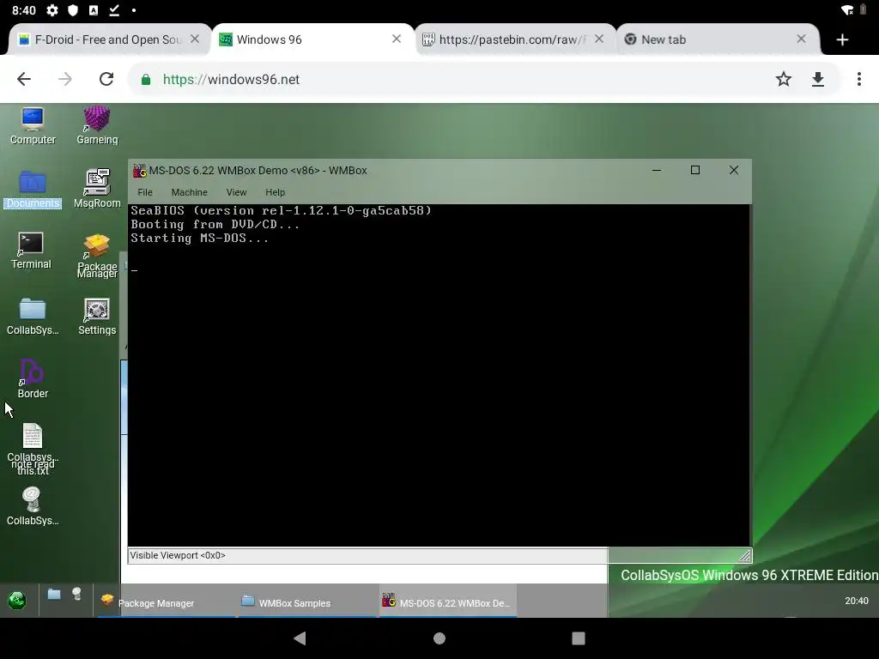Open Package Manager desktop icon
The width and height of the screenshot is (879, 659).
97,256
